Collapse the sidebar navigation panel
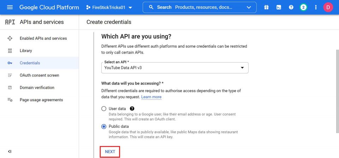339x158 pixels. [10, 152]
